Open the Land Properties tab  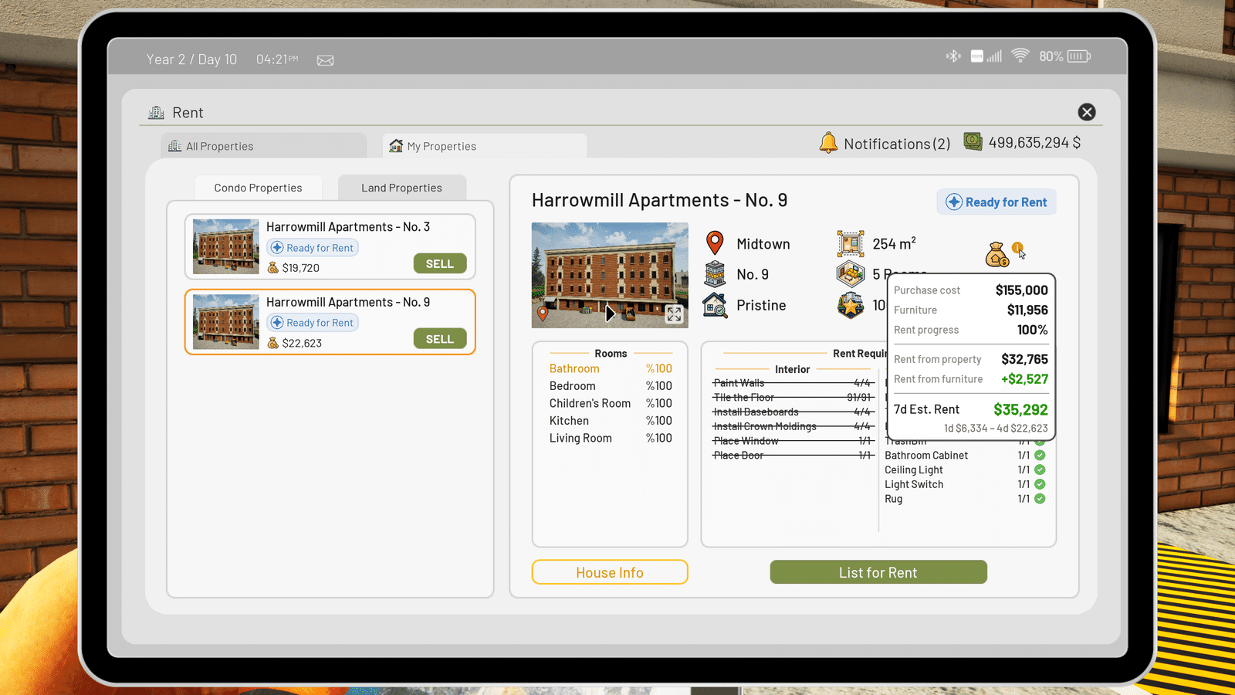401,188
